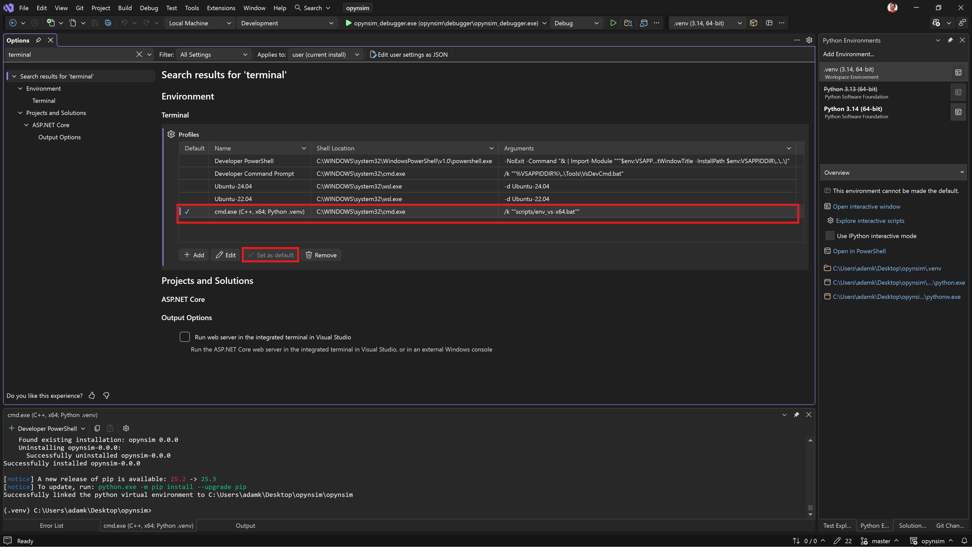Click the Remove profile button
The width and height of the screenshot is (972, 547).
(x=321, y=255)
